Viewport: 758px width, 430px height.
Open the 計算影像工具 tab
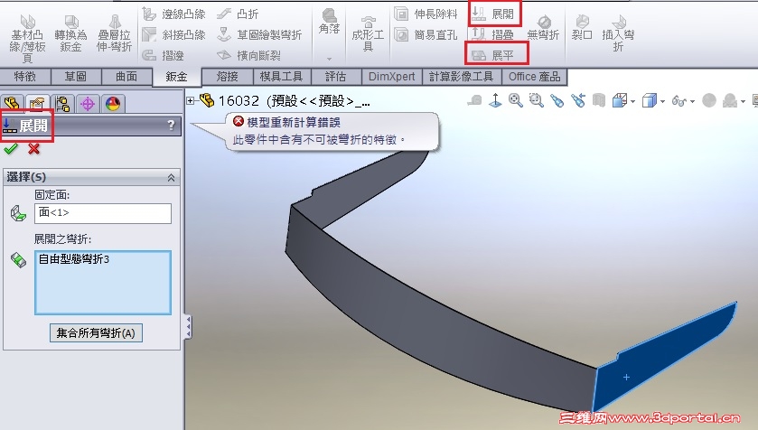(x=461, y=77)
